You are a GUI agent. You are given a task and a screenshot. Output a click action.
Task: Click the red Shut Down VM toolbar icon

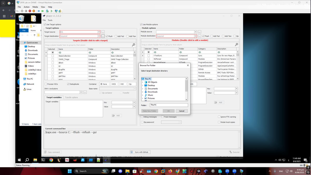(30, 11)
